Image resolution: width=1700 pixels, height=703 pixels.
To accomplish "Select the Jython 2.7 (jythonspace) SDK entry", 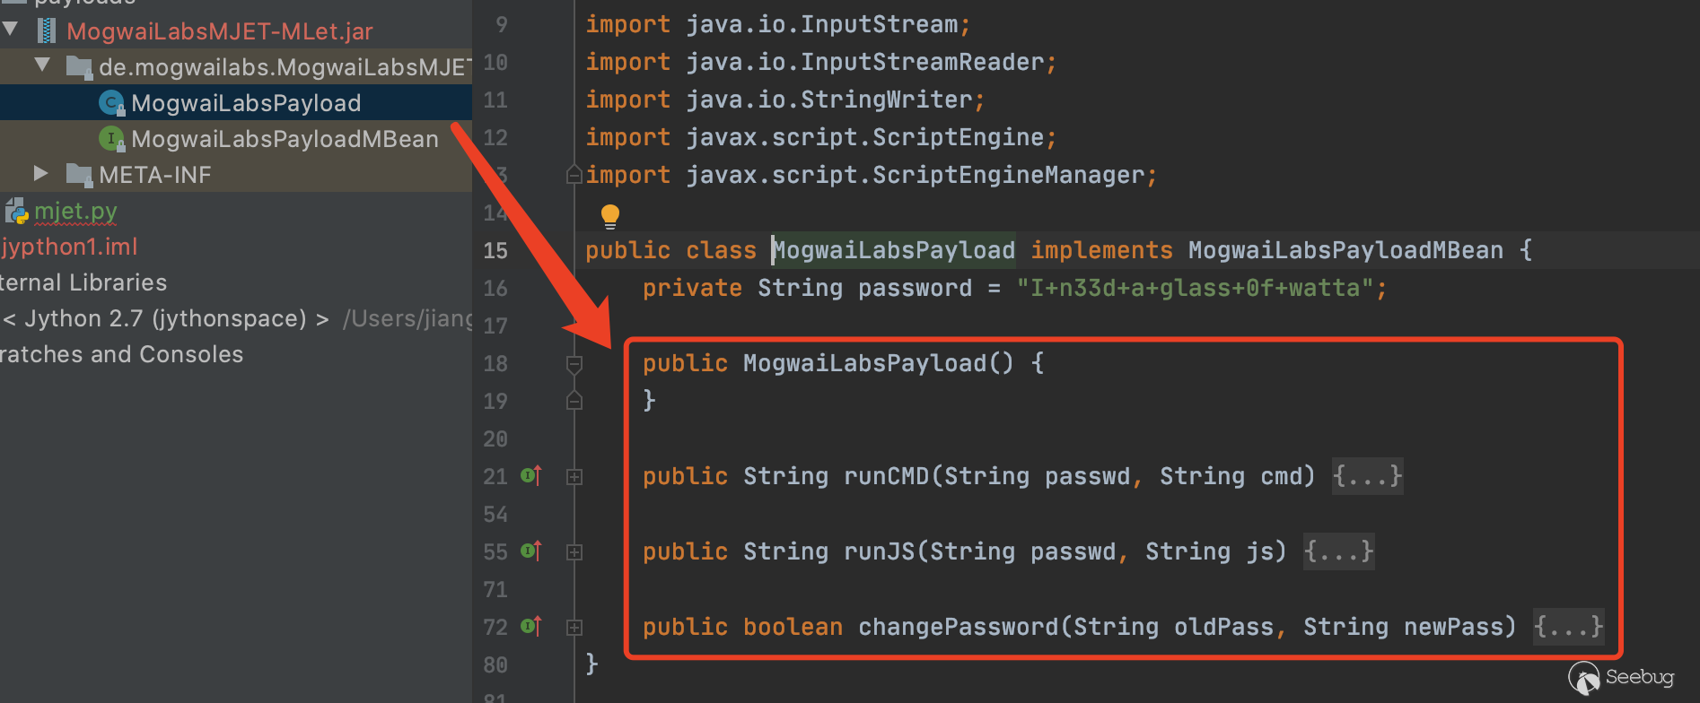I will [165, 318].
